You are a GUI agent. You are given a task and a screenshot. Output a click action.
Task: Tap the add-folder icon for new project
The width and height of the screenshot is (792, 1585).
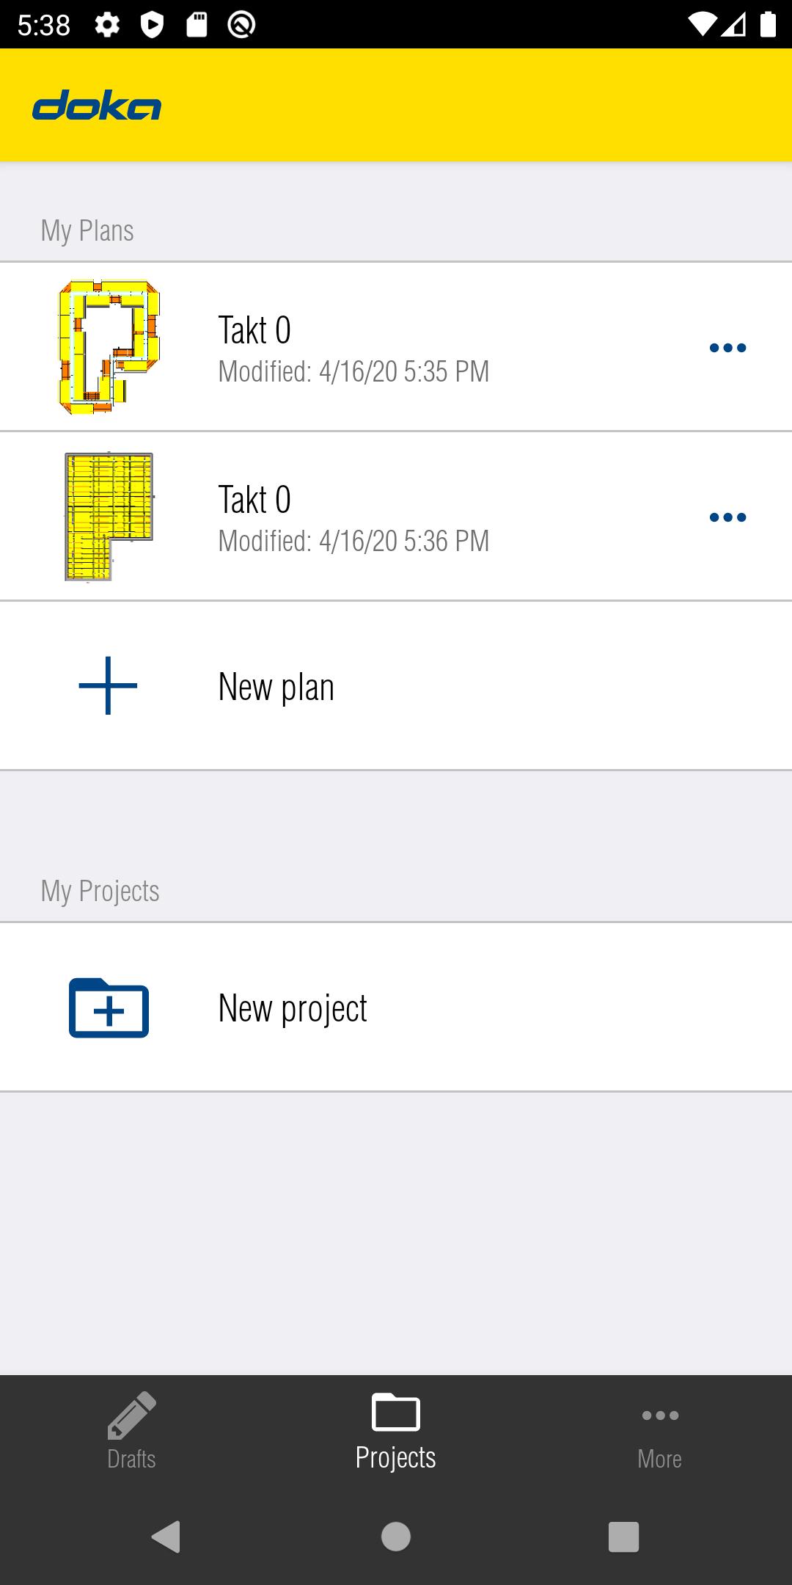(x=109, y=1008)
